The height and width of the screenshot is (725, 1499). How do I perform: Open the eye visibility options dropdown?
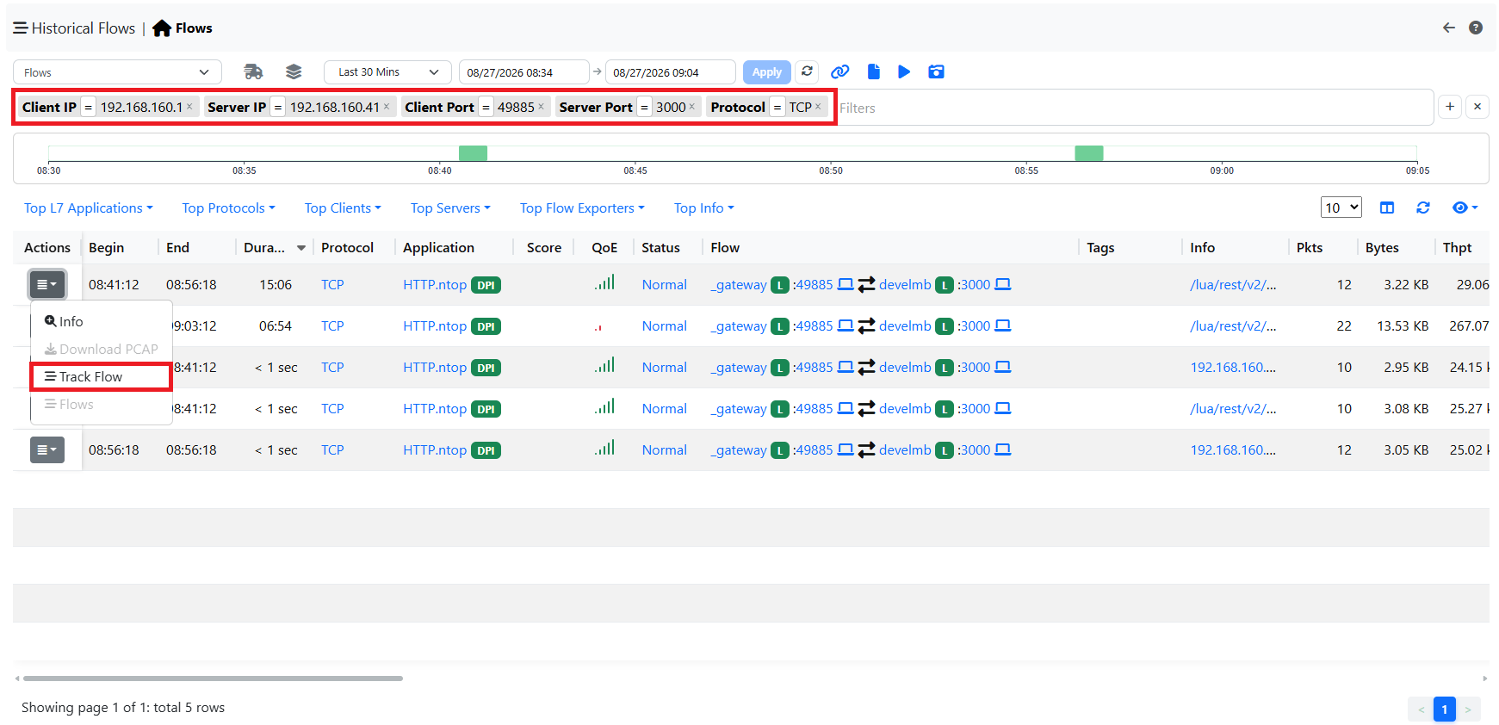click(1465, 208)
